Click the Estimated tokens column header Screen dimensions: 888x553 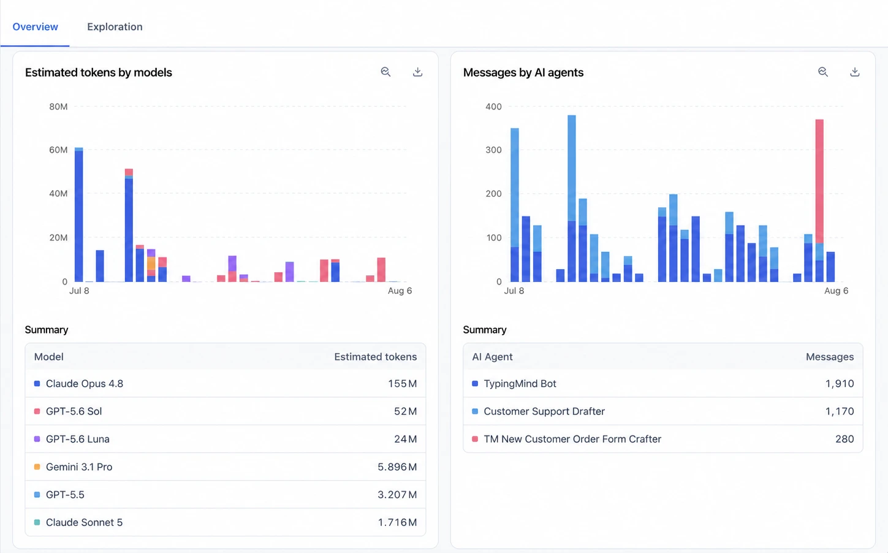click(375, 357)
